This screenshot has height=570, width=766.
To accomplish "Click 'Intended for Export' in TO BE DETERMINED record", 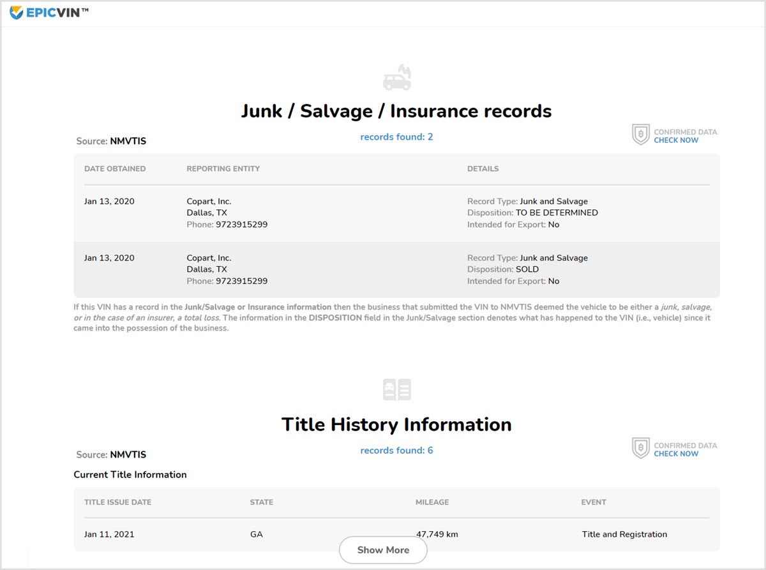I will click(x=513, y=224).
